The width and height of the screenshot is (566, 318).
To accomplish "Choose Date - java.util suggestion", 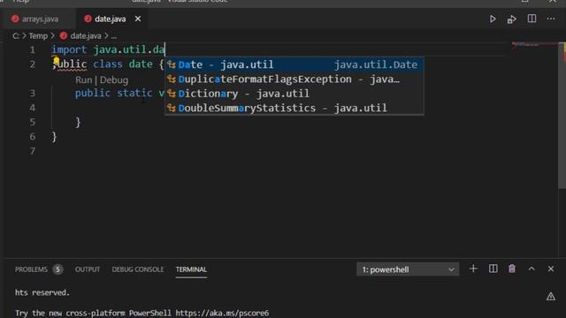I will point(294,64).
